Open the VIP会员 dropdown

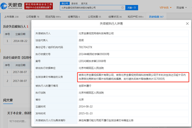pos(165,8)
